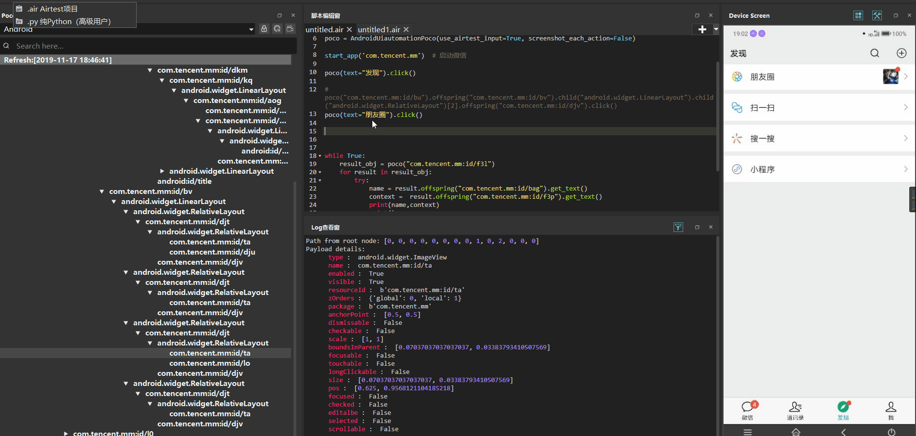The width and height of the screenshot is (916, 436).
Task: Switch to the untitled1.air tab
Action: (379, 29)
